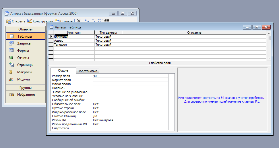279x148 pixels.
Task: Click the description cell for Адрес row
Action: [194, 41]
